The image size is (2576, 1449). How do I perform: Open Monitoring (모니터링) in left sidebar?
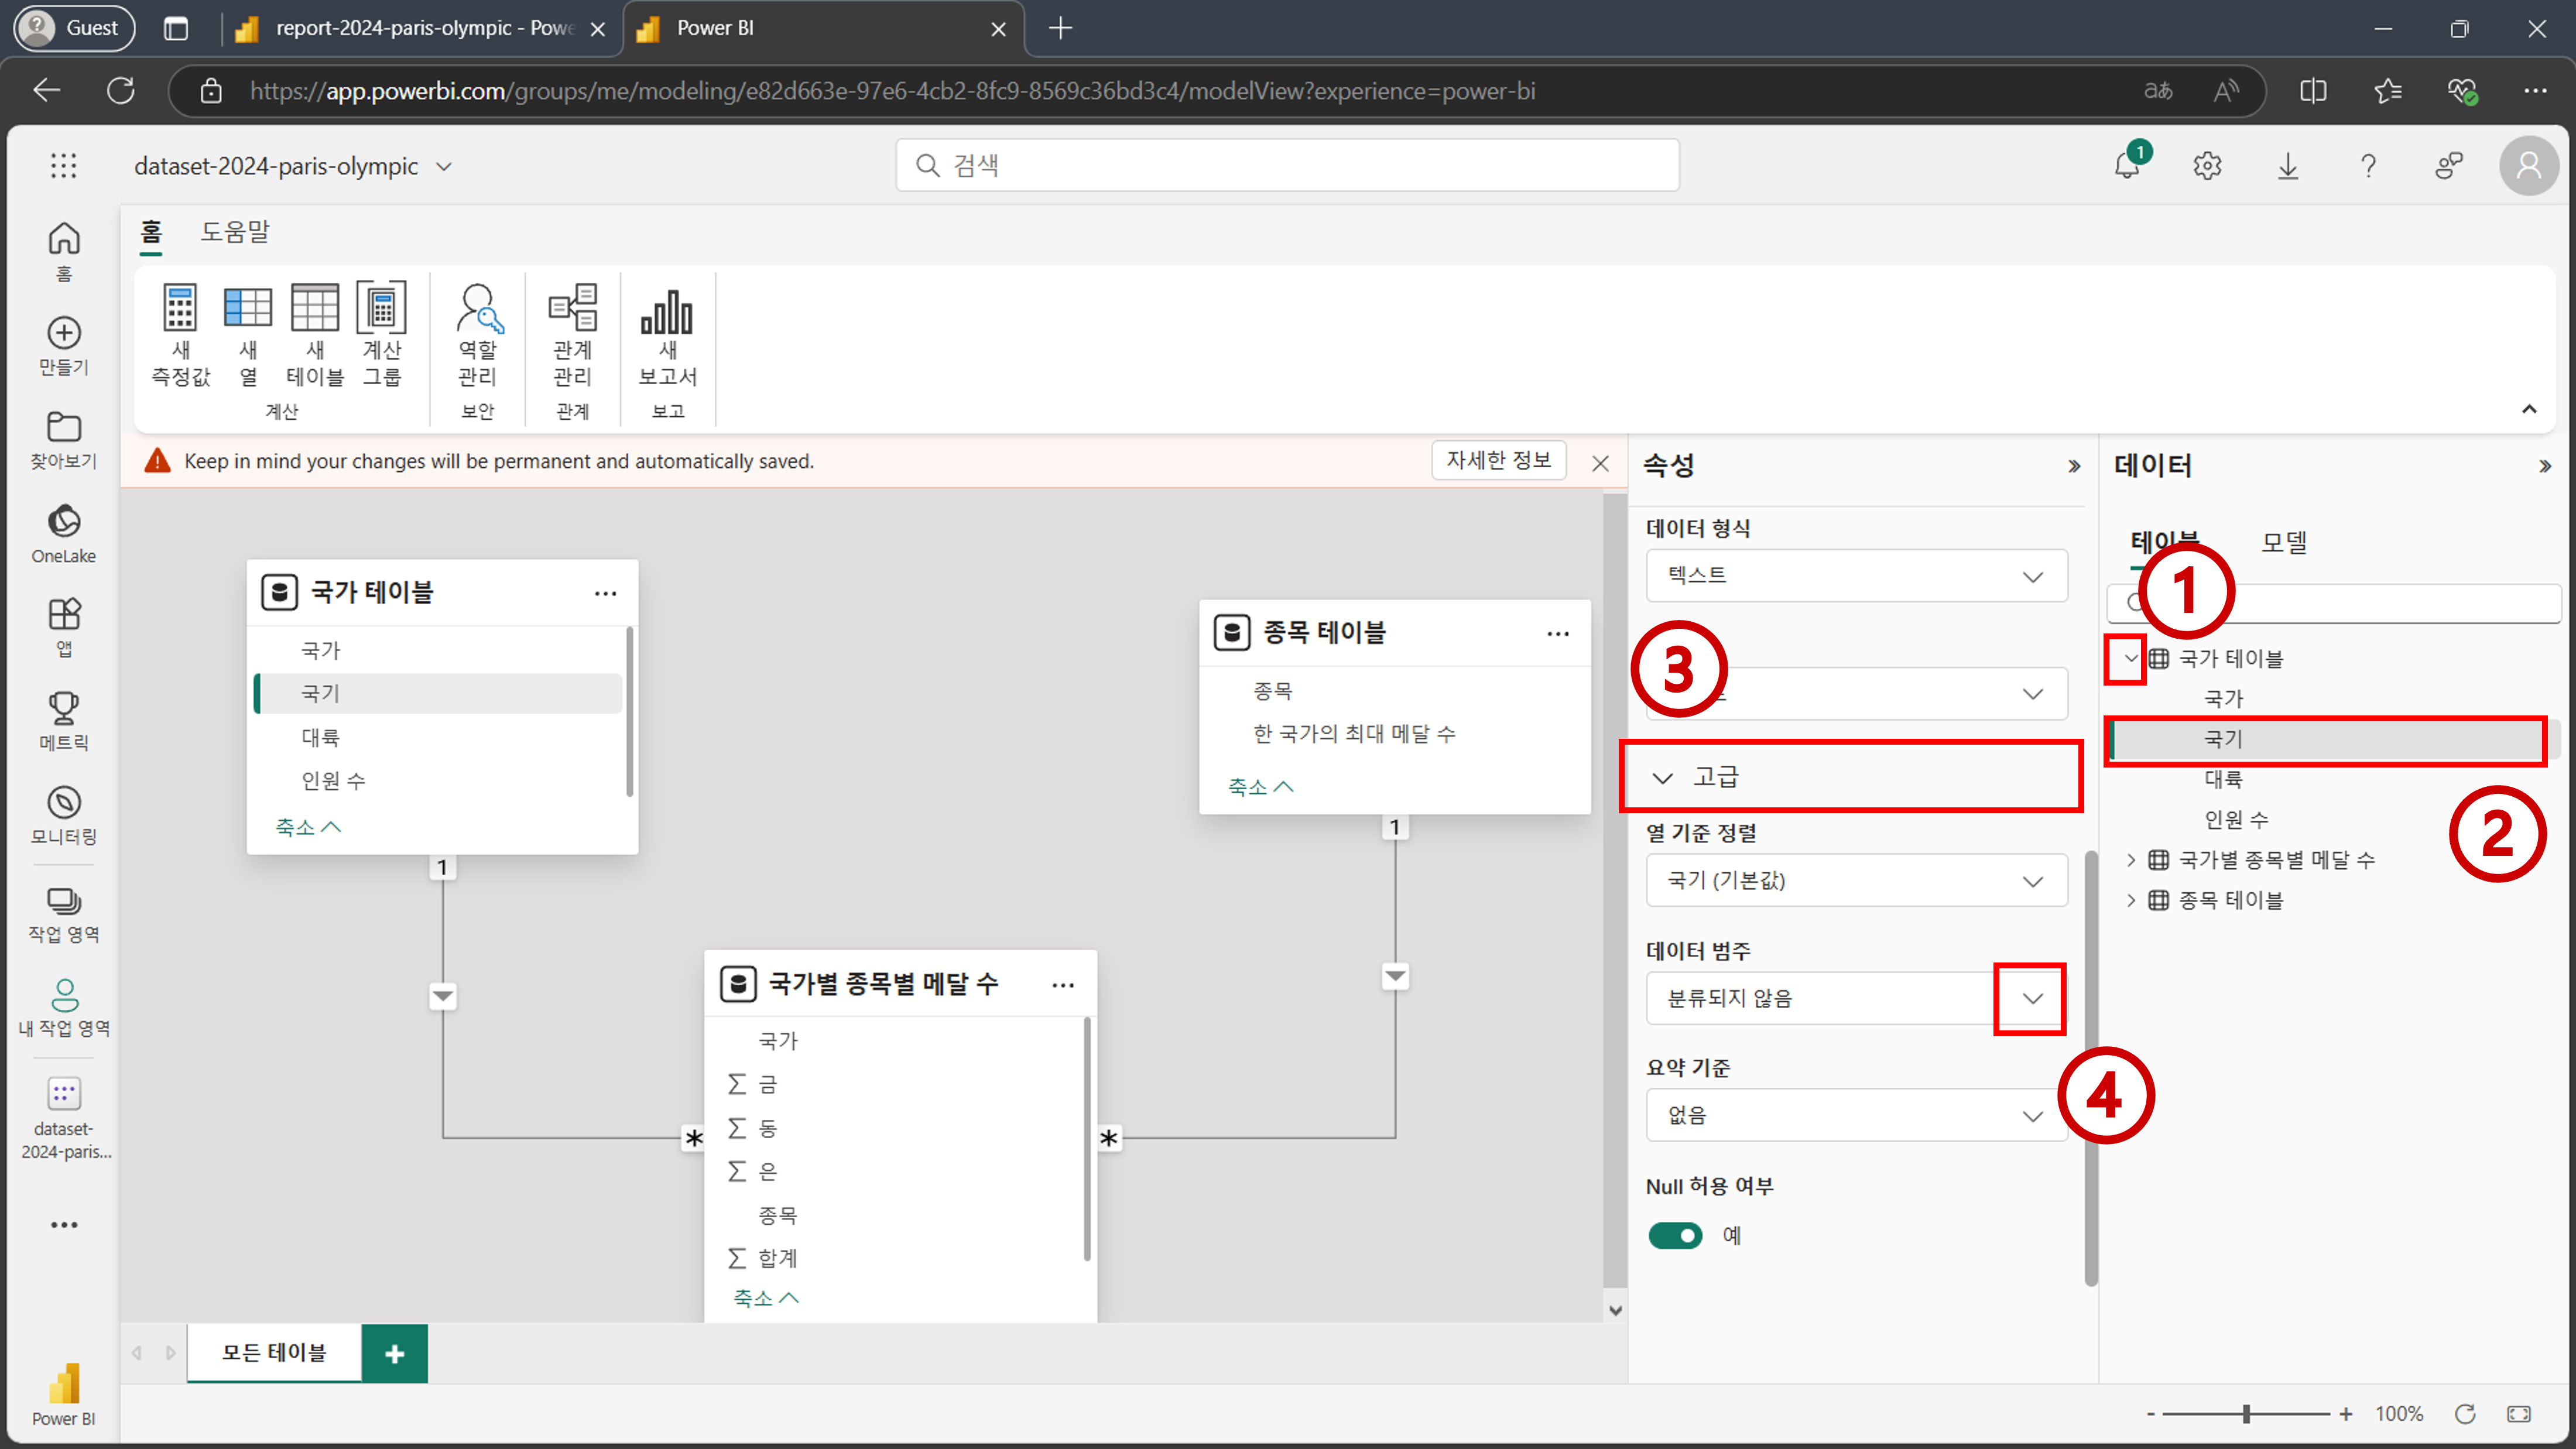(64, 815)
